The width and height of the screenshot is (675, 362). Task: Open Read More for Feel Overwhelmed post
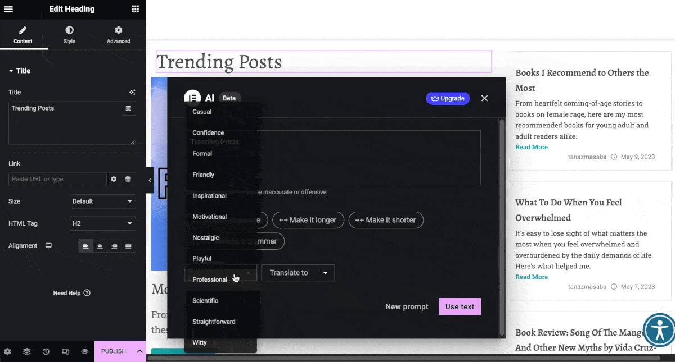click(x=532, y=277)
